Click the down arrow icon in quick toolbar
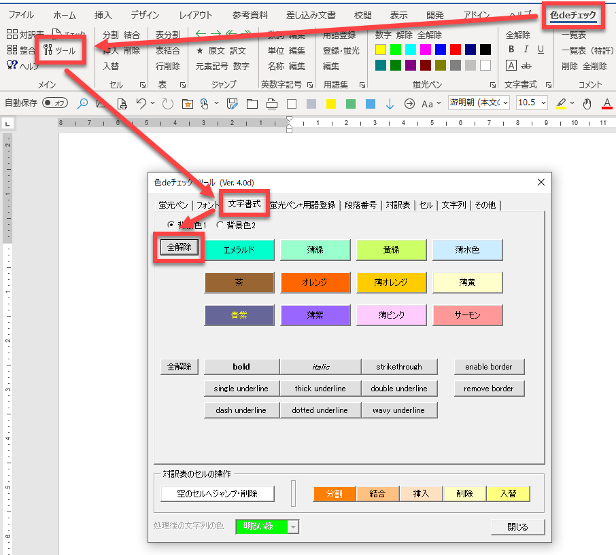Image resolution: width=616 pixels, height=555 pixels. click(390, 103)
